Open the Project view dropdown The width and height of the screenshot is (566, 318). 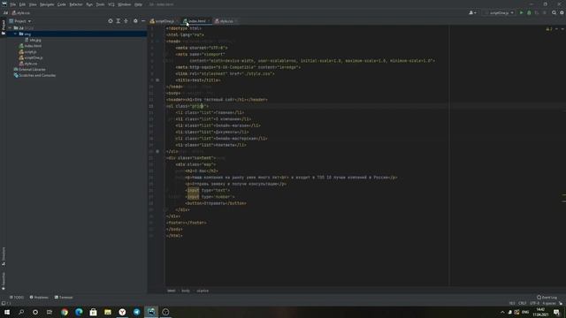point(20,21)
